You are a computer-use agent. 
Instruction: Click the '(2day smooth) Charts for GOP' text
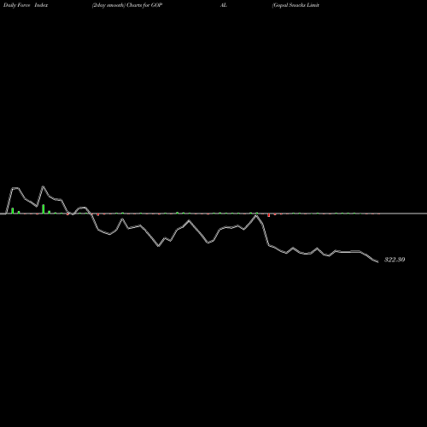pyautogui.click(x=127, y=5)
